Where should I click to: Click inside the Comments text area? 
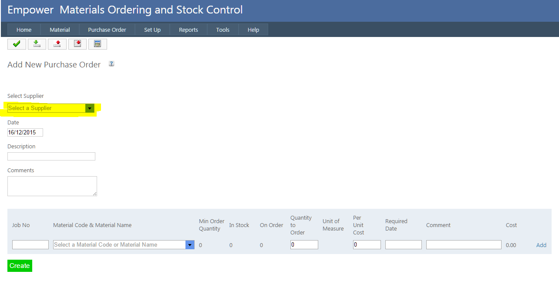(52, 186)
